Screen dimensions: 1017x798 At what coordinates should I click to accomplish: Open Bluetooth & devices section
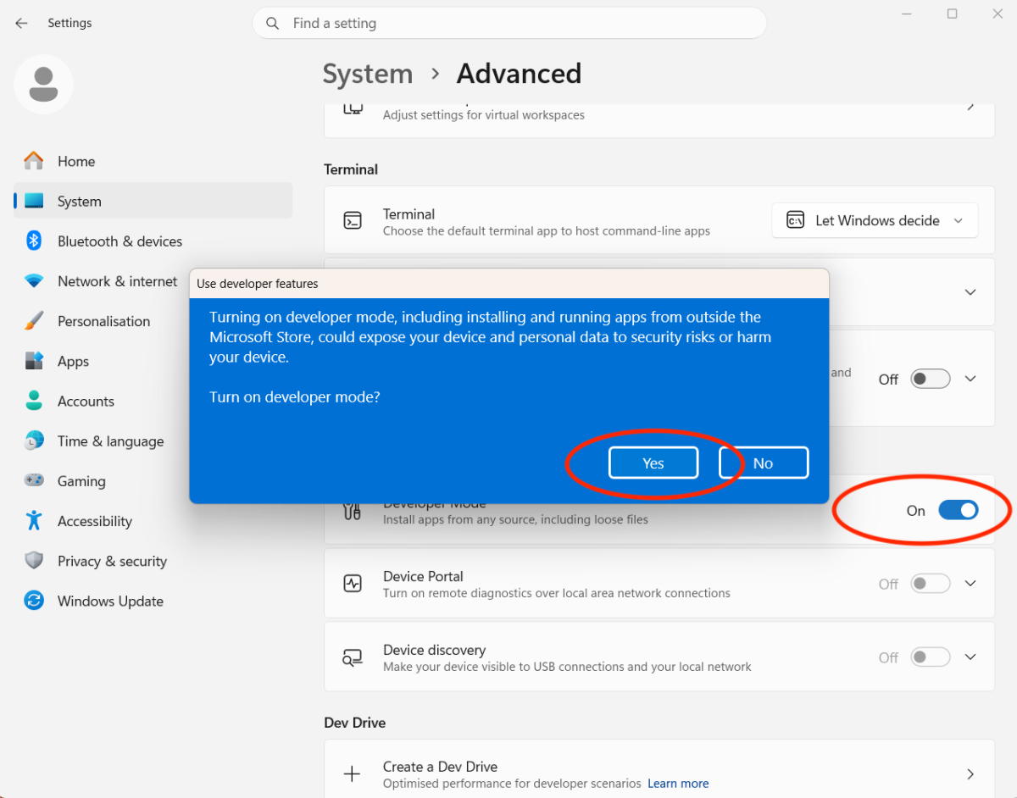coord(153,241)
